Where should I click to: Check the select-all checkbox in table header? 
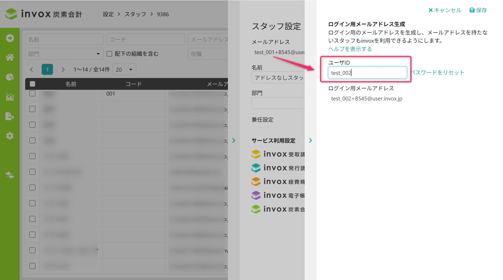click(x=32, y=84)
